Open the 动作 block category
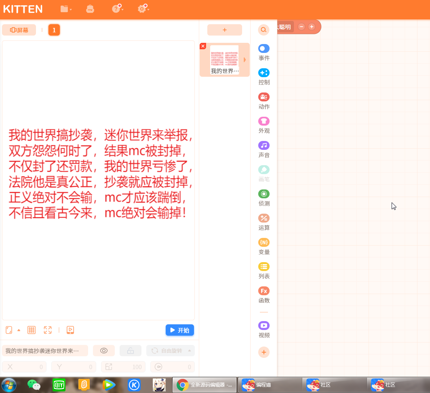 coord(264,101)
